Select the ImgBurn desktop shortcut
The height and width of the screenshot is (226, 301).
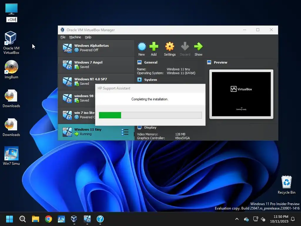pos(11,69)
